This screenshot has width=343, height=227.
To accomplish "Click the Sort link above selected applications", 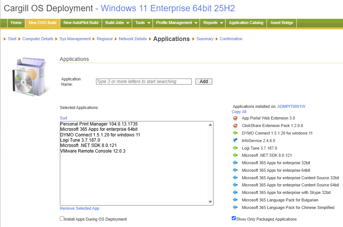I will pyautogui.click(x=63, y=118).
